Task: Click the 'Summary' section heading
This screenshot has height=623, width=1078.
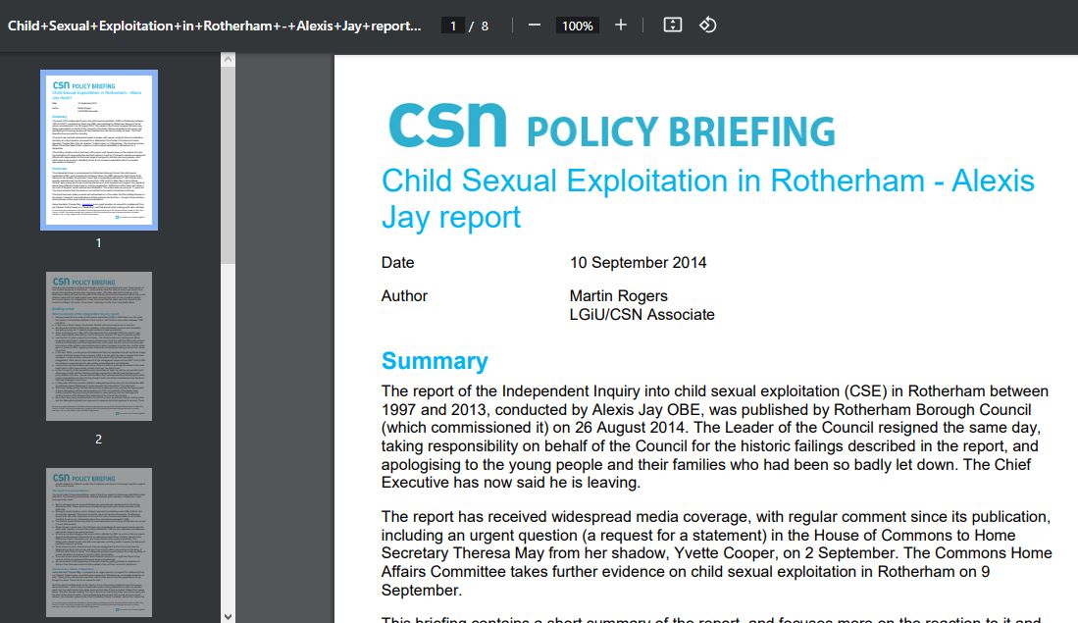Action: coord(435,360)
